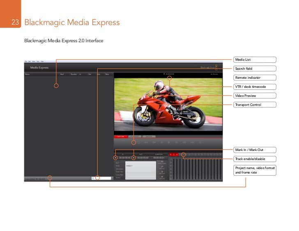Click the rewind transport button
The width and height of the screenshot is (299, 231).
(154, 142)
